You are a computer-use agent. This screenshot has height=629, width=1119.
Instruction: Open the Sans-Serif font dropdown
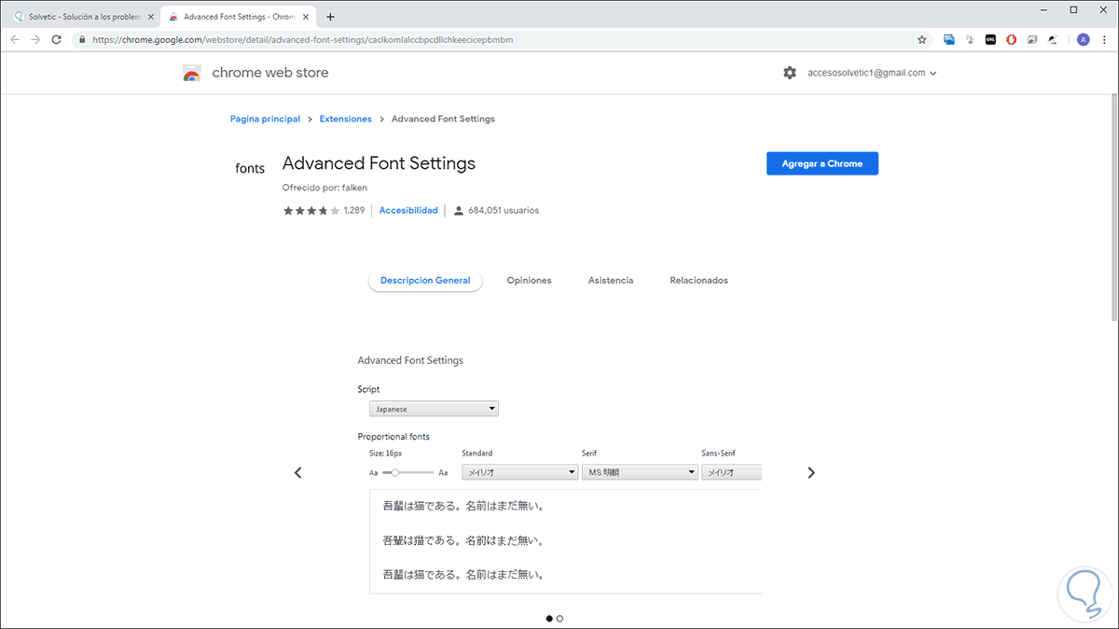click(x=732, y=473)
